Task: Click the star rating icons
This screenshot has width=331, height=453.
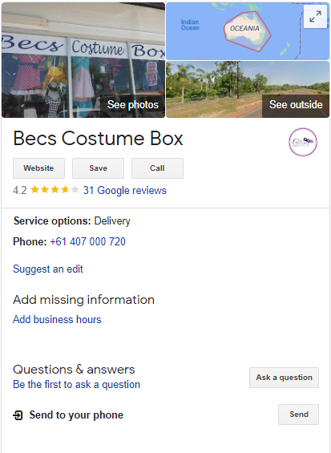Action: pyautogui.click(x=54, y=190)
